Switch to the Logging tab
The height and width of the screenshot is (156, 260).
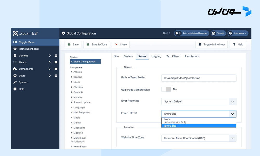tap(156, 56)
